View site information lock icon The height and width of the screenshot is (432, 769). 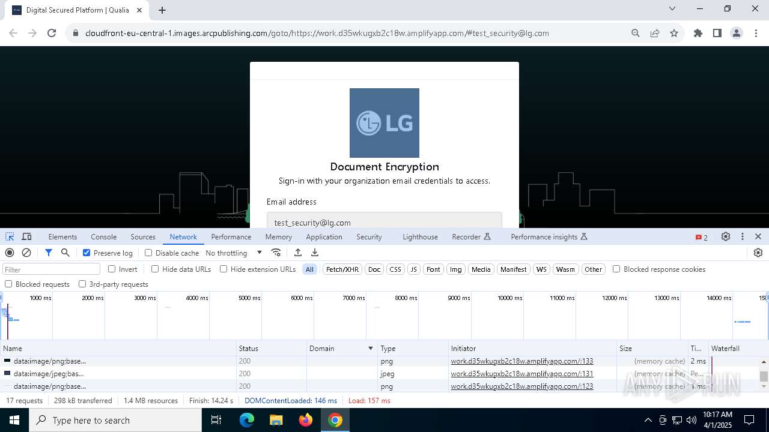point(76,34)
